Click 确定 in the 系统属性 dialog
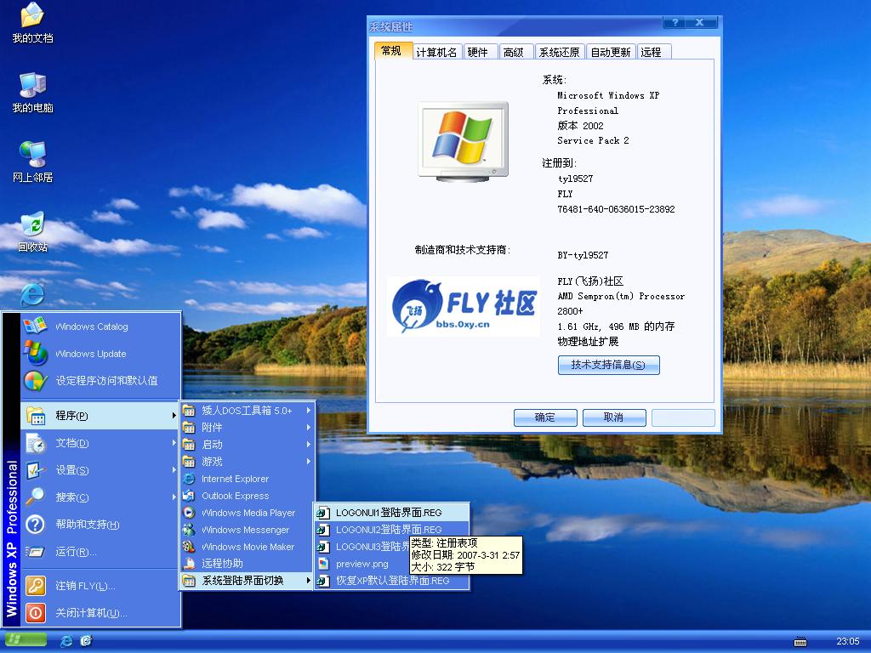The height and width of the screenshot is (653, 871). point(545,417)
